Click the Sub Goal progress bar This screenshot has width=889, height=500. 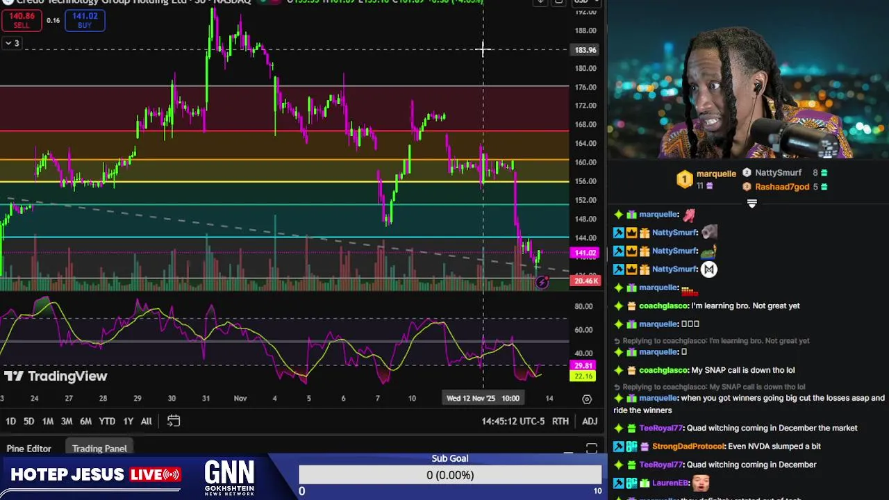(450, 475)
